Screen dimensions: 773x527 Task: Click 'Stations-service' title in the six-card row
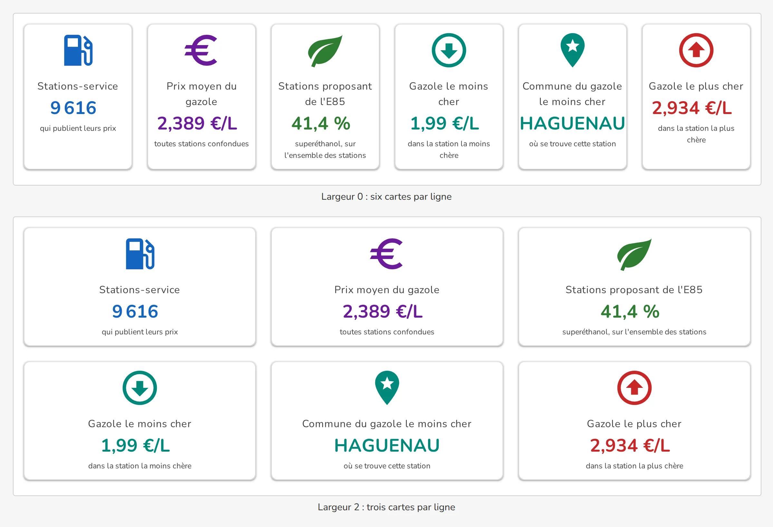(x=78, y=86)
